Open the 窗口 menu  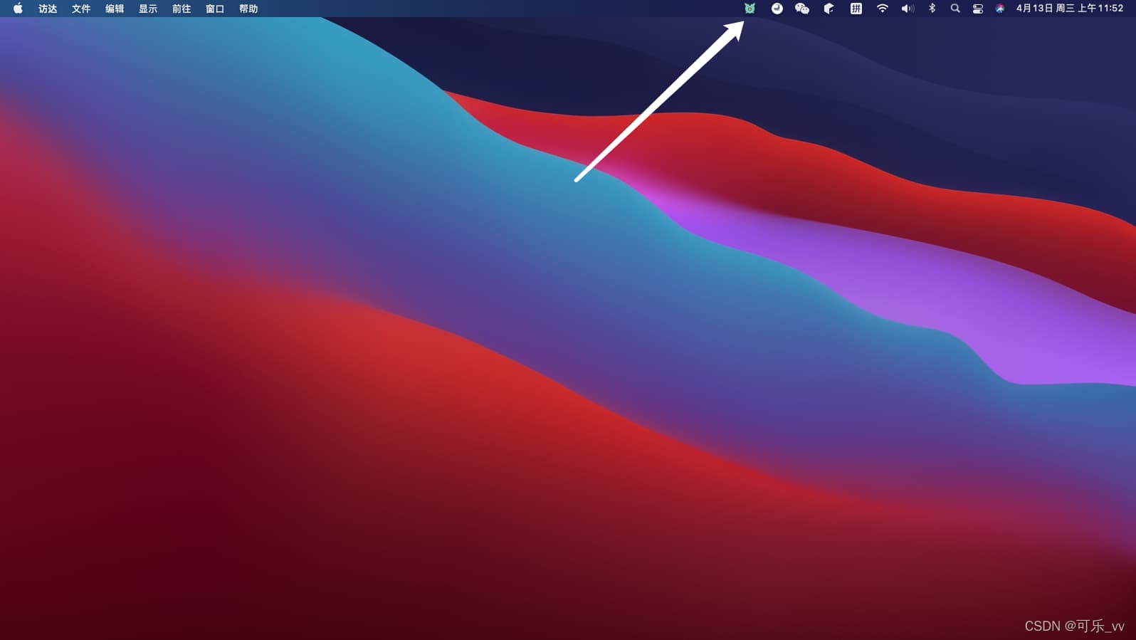pos(215,9)
